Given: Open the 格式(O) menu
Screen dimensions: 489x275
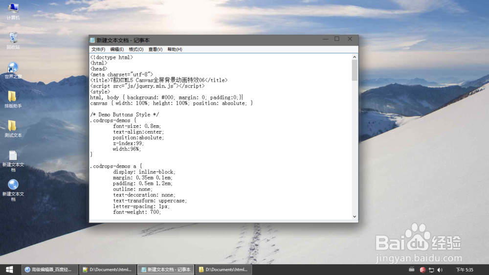Looking at the screenshot, I should pos(136,49).
